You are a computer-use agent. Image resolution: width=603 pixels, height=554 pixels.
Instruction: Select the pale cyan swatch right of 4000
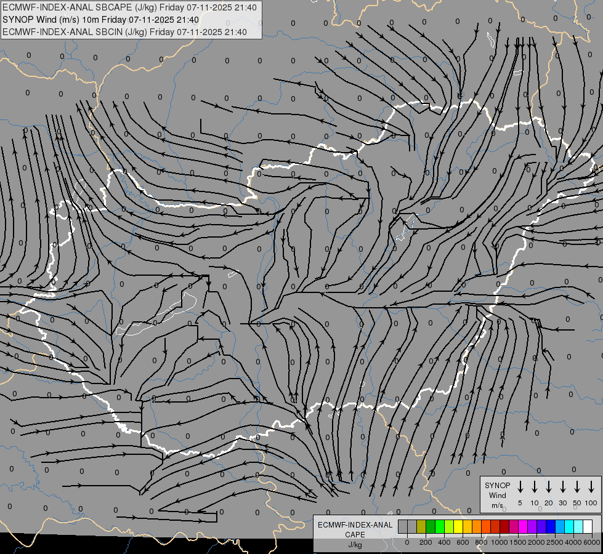[579, 526]
